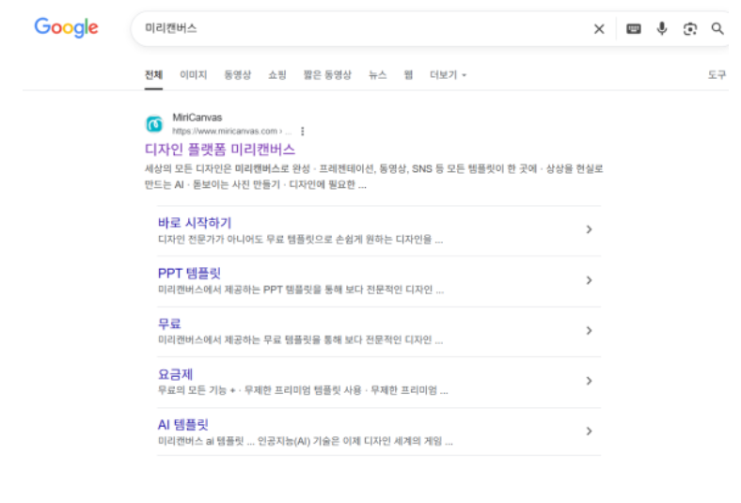Image resolution: width=741 pixels, height=503 pixels.
Task: Open the 쇼핑 tab
Action: click(x=276, y=74)
